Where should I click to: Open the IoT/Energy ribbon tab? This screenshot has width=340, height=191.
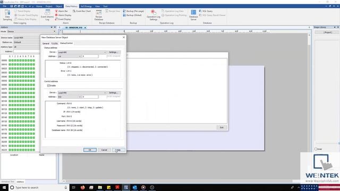[x=86, y=6]
